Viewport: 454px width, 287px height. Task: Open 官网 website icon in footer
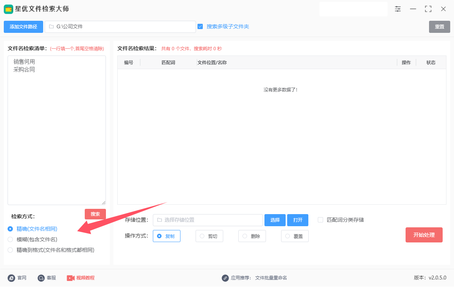tap(11, 278)
